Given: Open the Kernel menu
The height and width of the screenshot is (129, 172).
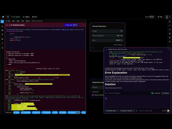Looking at the screenshot, I should point(28,21).
